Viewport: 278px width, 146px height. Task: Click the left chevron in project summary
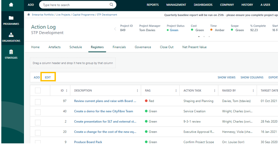tap(115, 29)
